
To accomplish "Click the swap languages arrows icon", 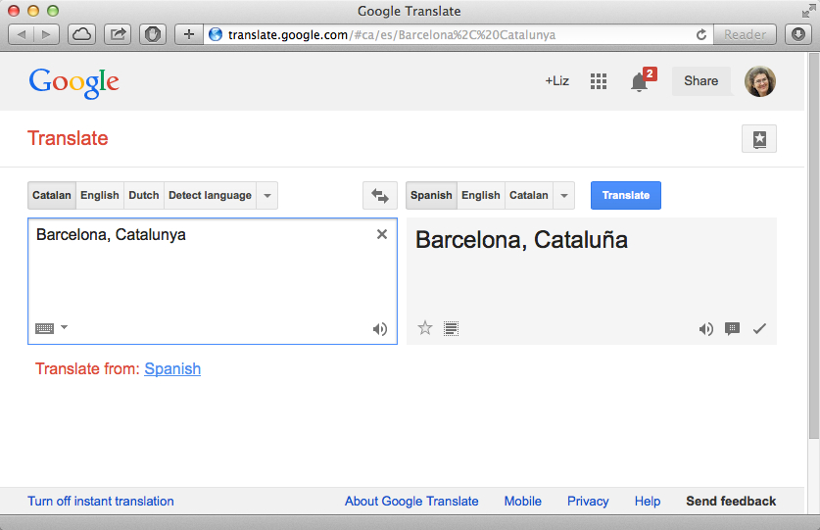I will click(379, 196).
